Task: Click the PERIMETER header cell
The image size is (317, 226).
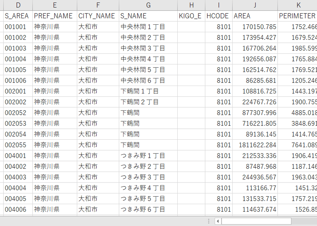Action: pos(297,16)
